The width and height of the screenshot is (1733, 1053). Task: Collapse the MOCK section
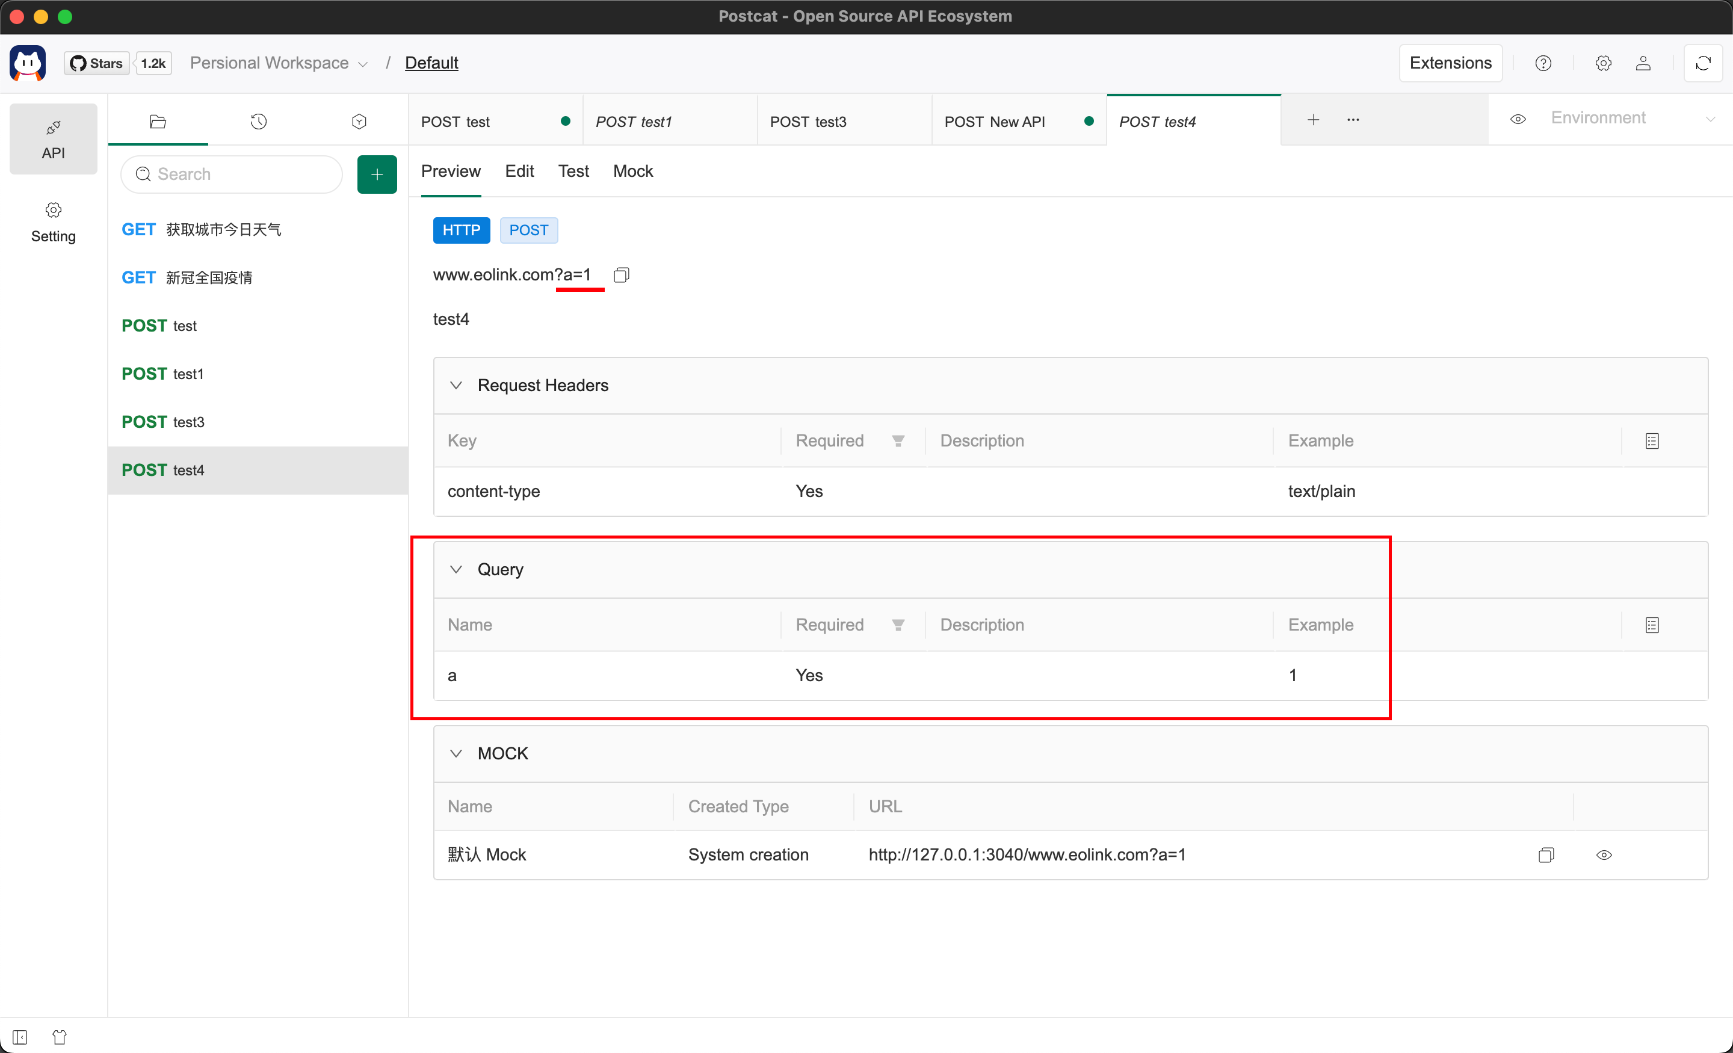coord(456,753)
